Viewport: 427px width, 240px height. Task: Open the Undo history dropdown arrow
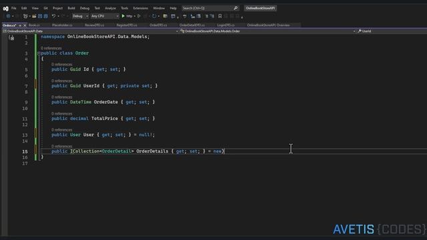click(x=58, y=16)
